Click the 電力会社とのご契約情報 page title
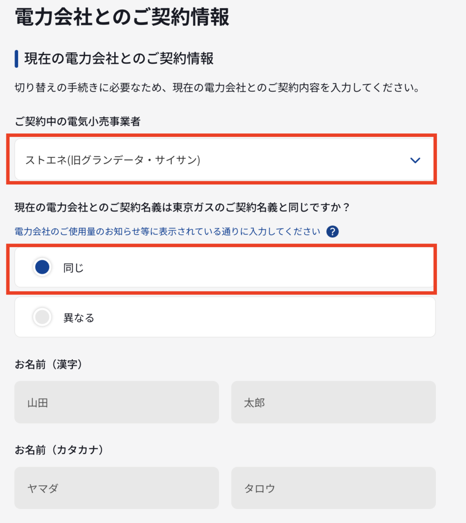The height and width of the screenshot is (523, 466). [x=122, y=17]
